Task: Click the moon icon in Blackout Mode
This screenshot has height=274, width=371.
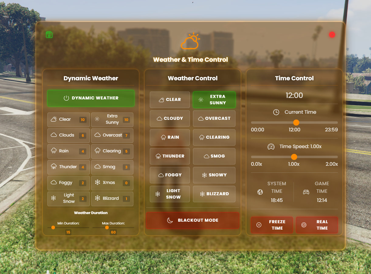Action: 170,220
